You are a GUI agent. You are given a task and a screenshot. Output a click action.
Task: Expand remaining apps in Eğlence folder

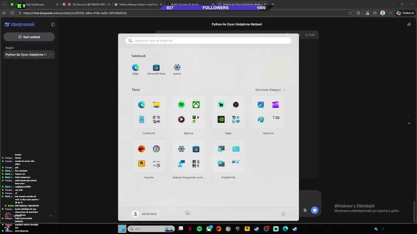click(196, 119)
